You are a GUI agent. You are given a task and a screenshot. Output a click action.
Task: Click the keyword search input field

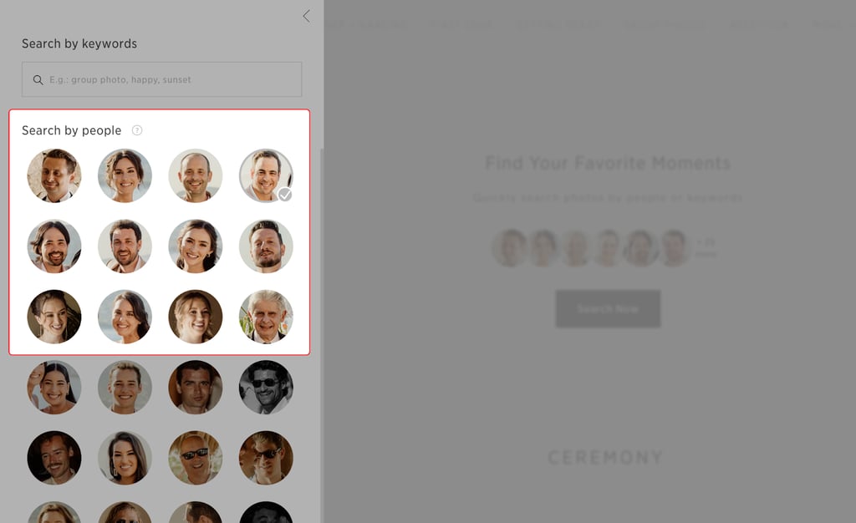click(x=161, y=79)
